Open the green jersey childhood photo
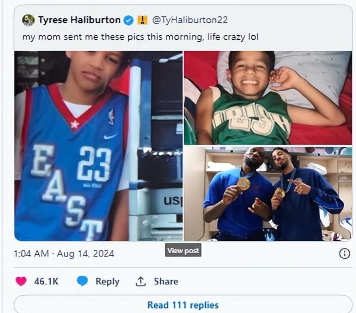 (x=268, y=98)
